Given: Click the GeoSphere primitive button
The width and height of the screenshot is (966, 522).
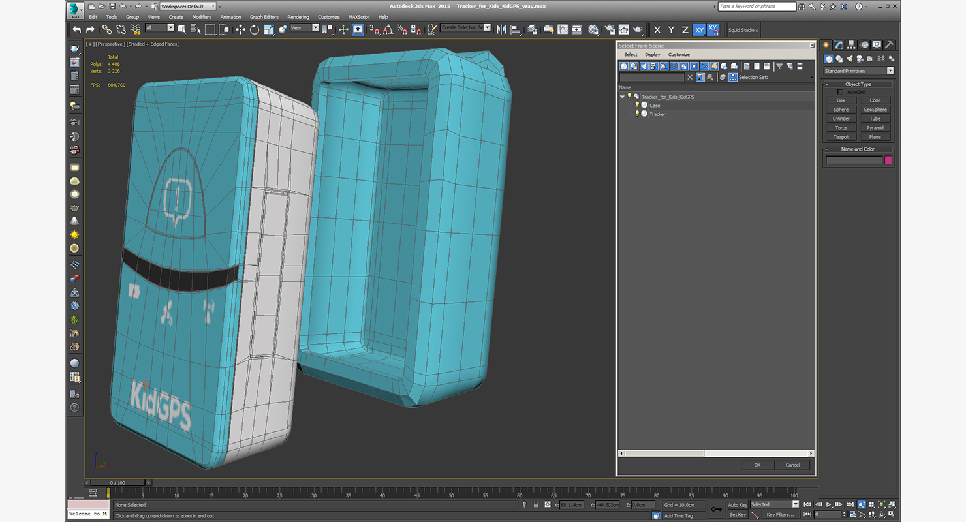Looking at the screenshot, I should [x=875, y=110].
